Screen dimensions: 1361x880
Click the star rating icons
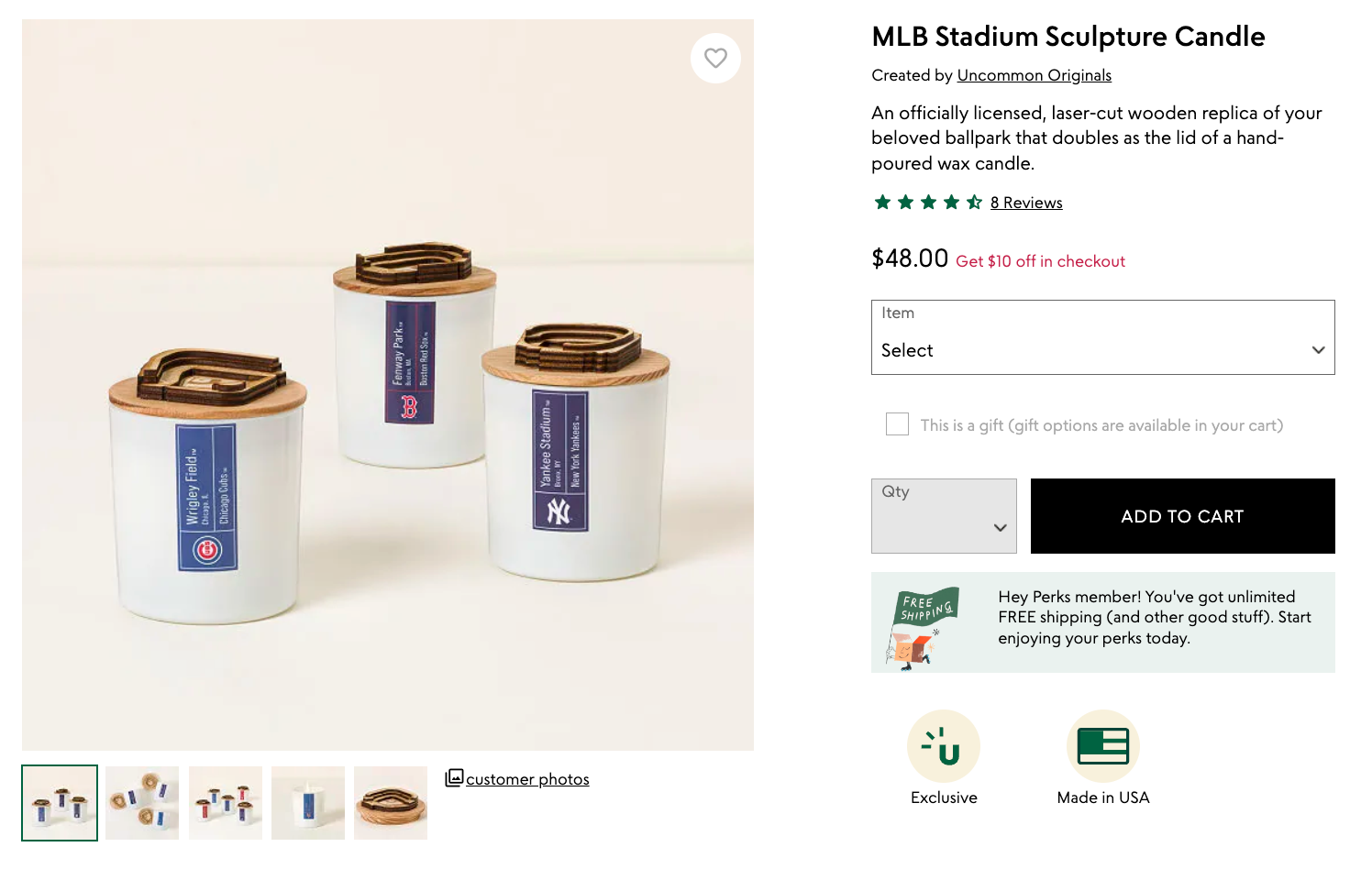(927, 203)
